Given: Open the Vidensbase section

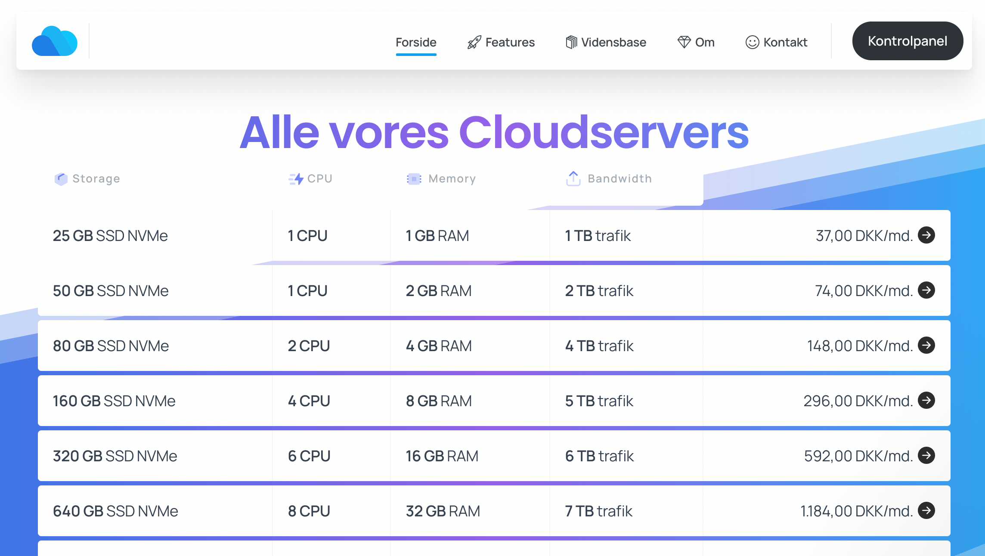Looking at the screenshot, I should (x=613, y=42).
